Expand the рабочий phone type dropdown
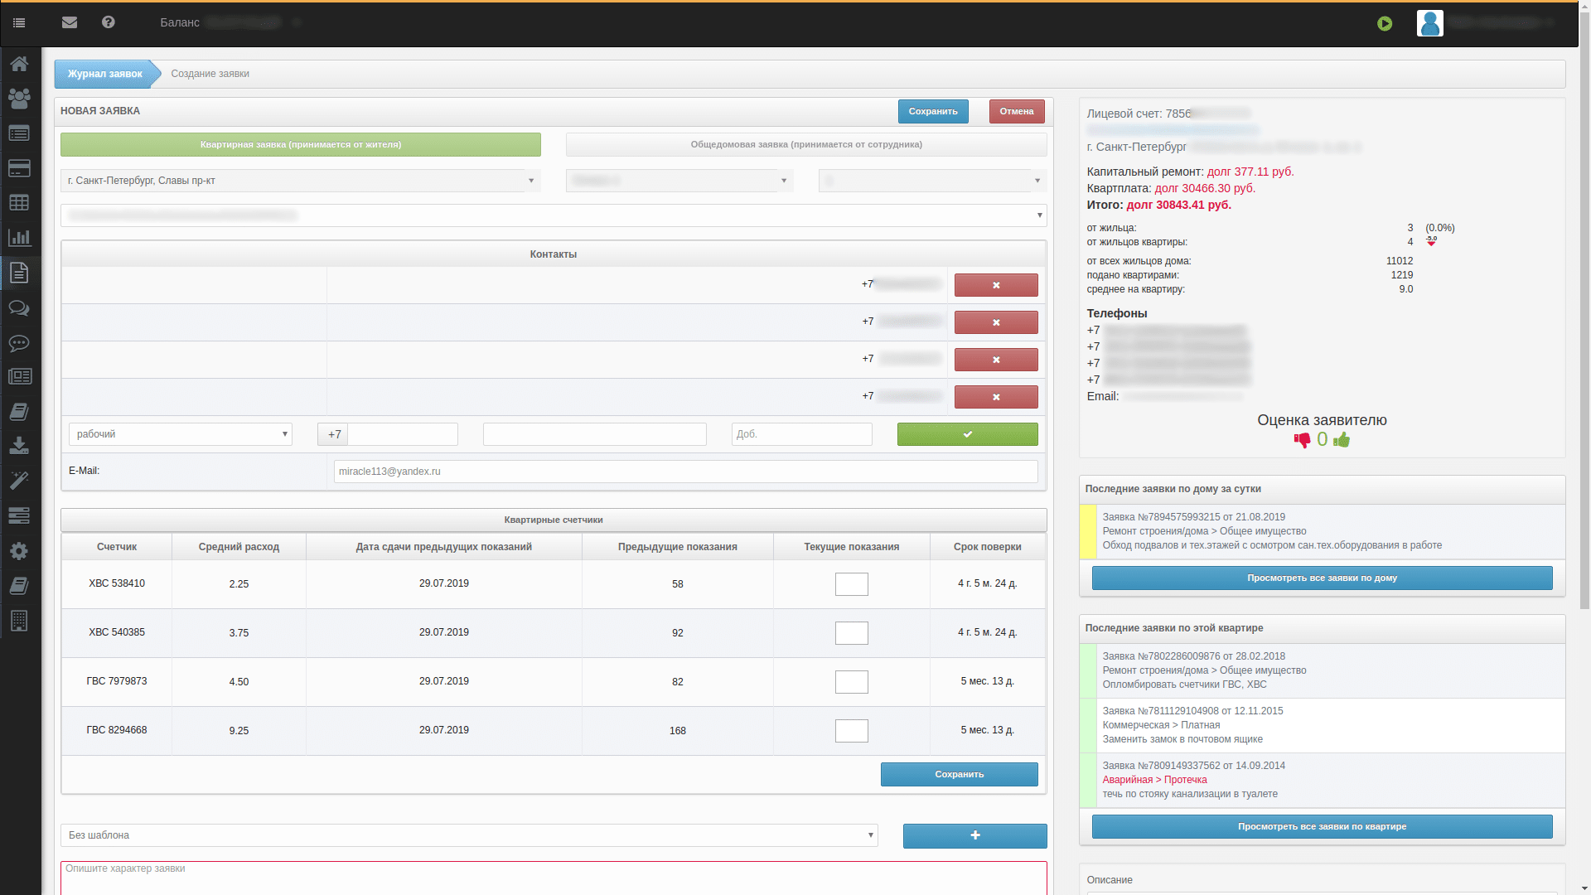Image resolution: width=1591 pixels, height=895 pixels. [180, 434]
